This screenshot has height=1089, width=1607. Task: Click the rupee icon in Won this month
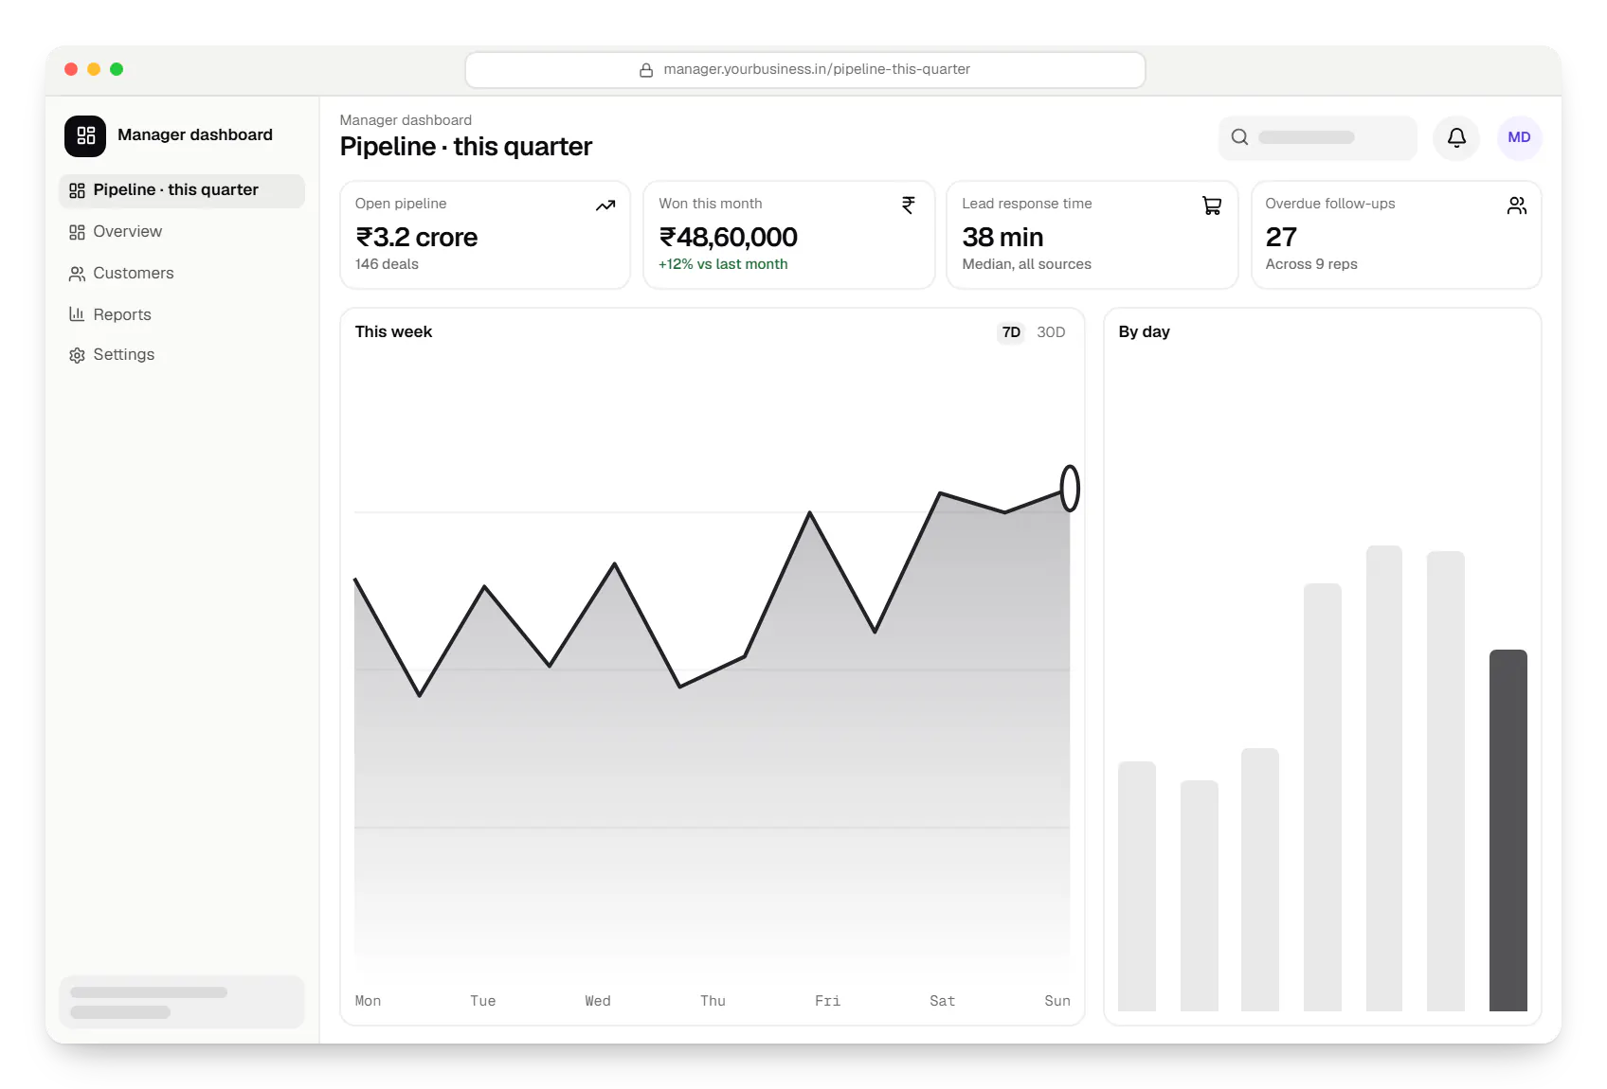tap(909, 205)
